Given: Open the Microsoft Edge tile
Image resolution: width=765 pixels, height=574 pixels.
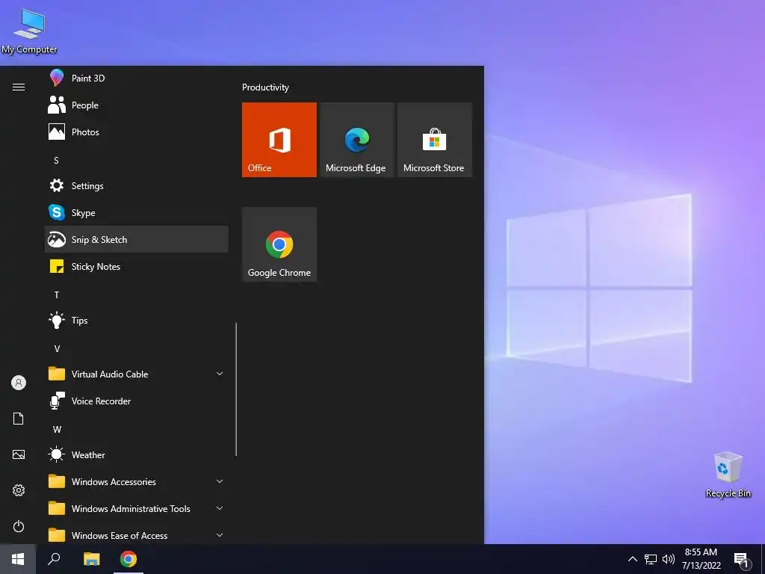Looking at the screenshot, I should [356, 140].
